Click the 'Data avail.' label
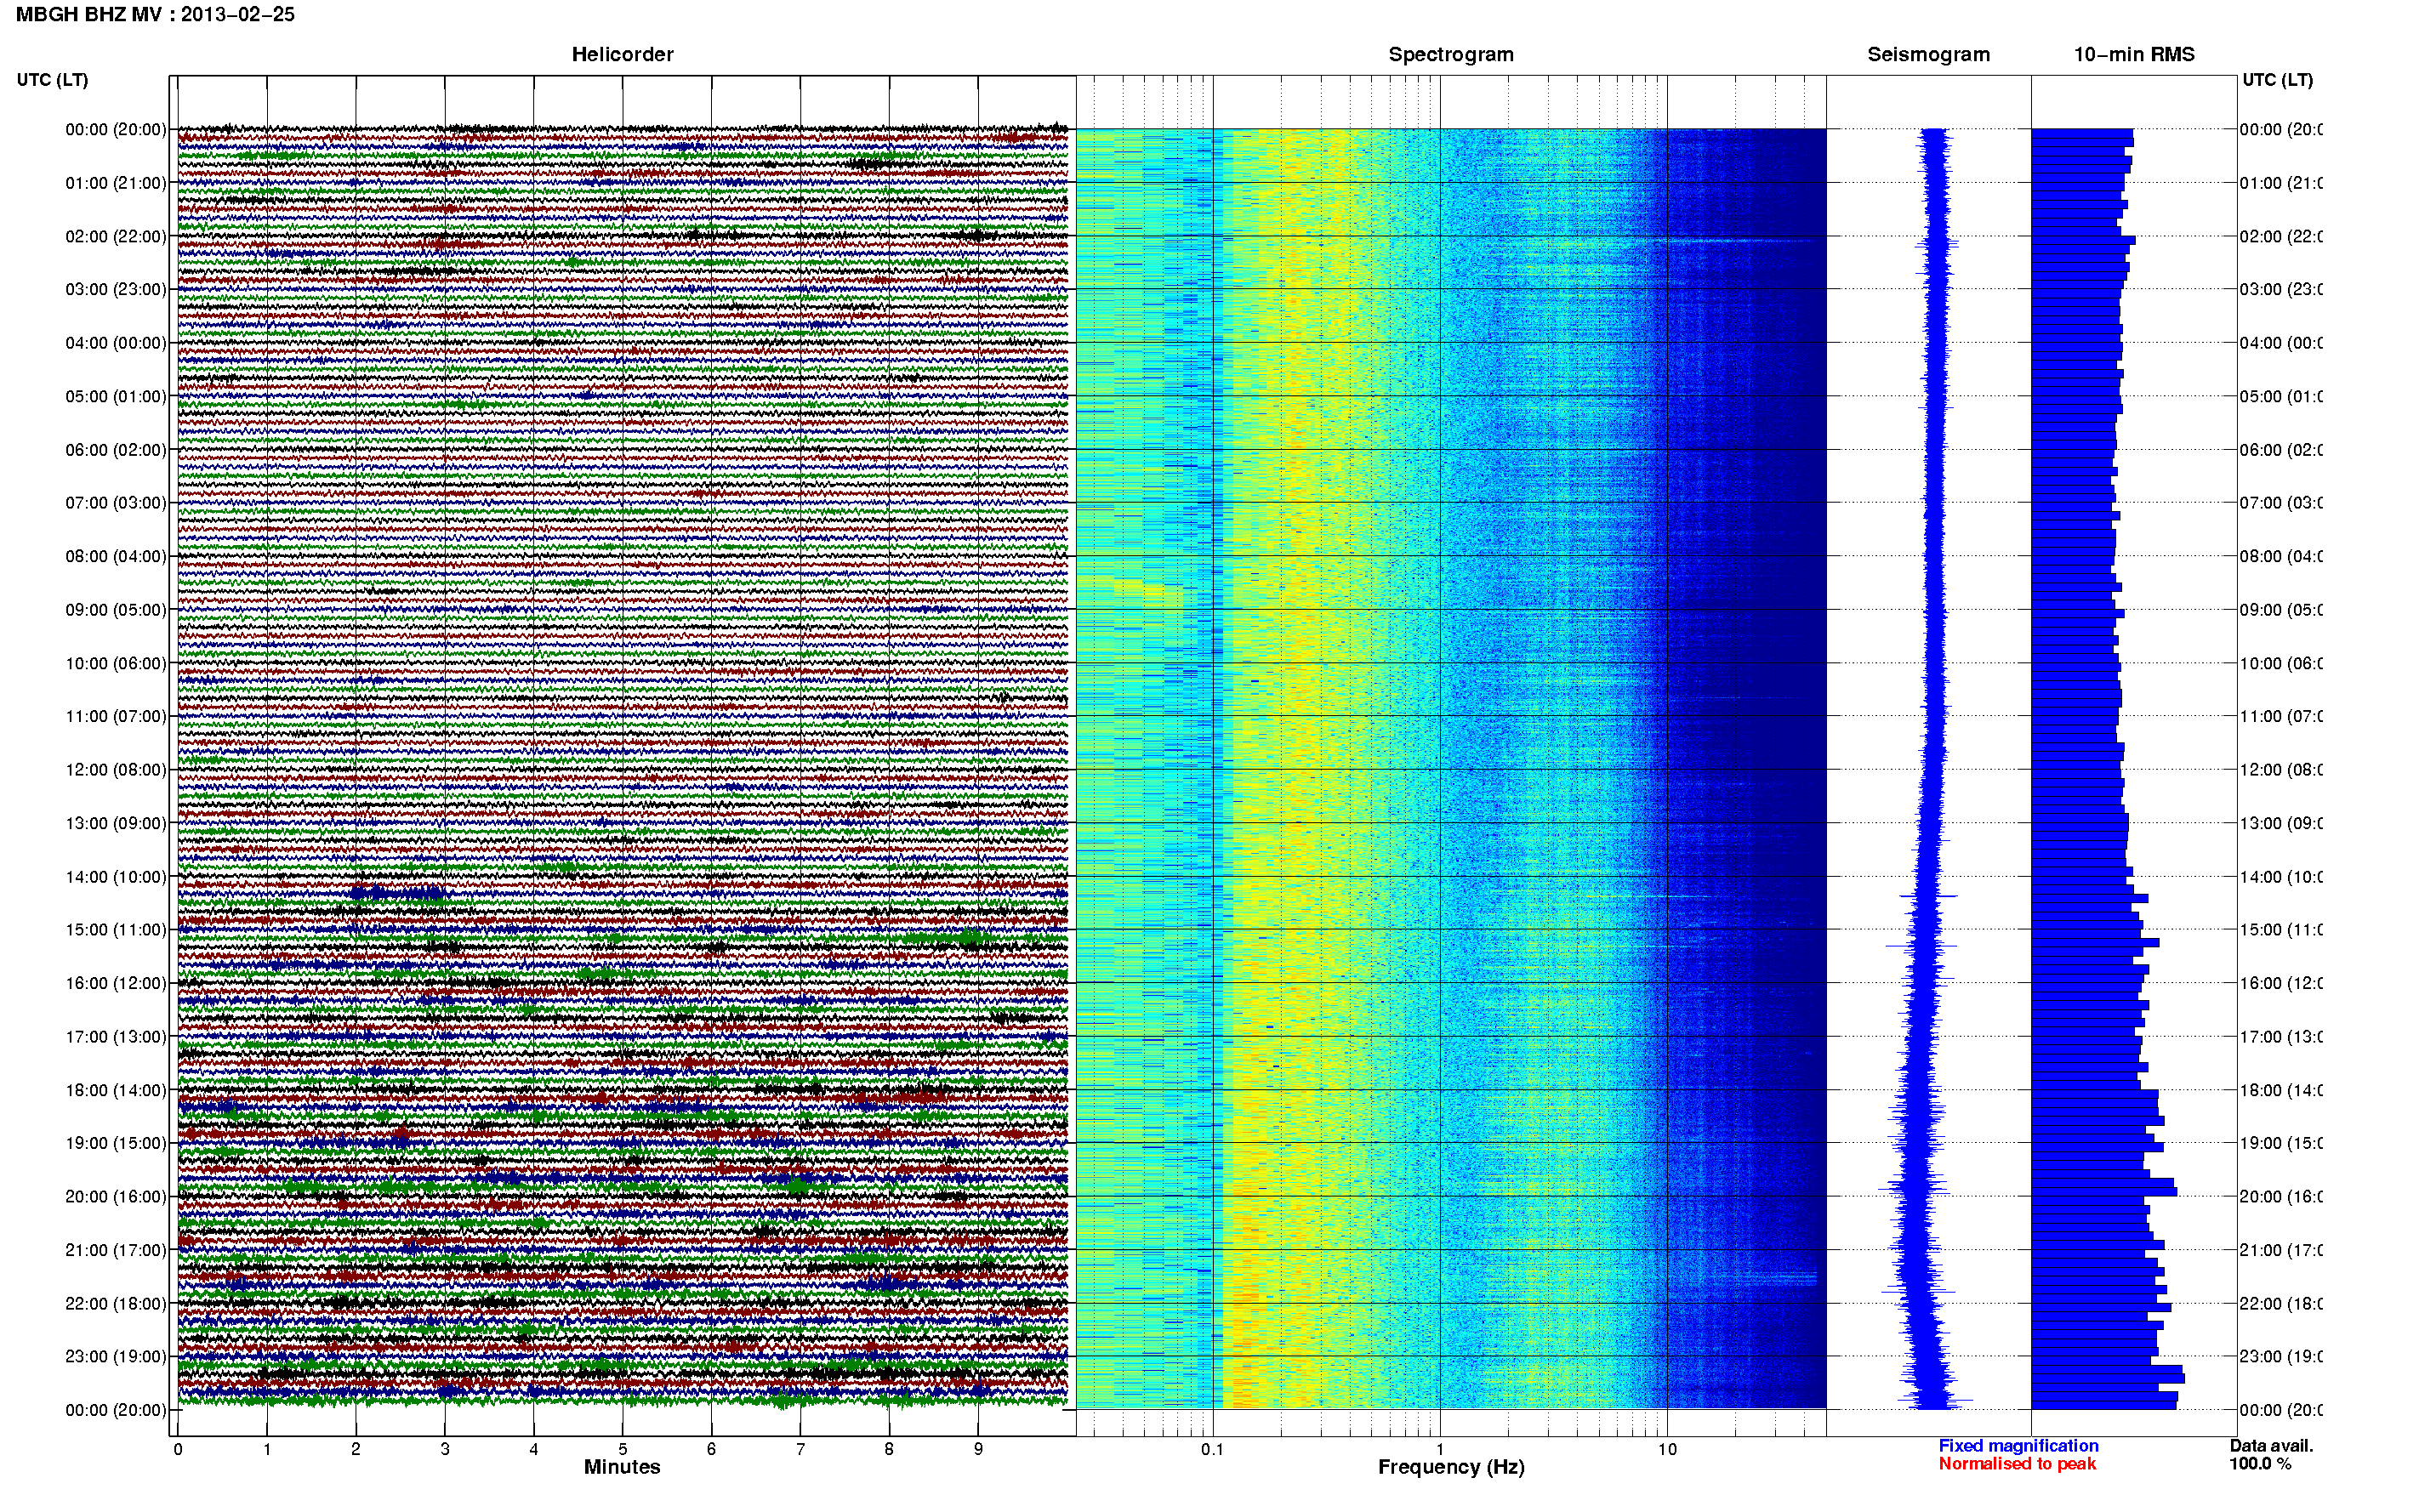The image size is (2419, 1512). coord(2271,1446)
